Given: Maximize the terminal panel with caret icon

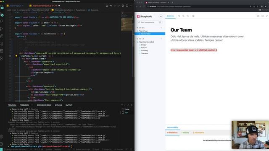Looking at the screenshot, I should pyautogui.click(x=128, y=105).
